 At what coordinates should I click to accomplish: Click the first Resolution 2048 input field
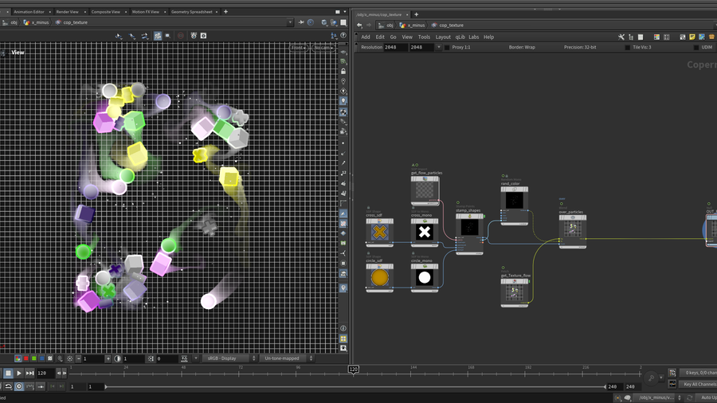396,48
